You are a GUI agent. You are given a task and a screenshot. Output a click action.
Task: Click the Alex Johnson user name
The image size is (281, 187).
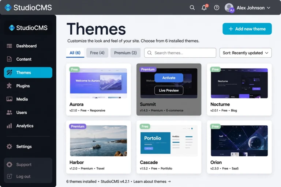pyautogui.click(x=251, y=8)
